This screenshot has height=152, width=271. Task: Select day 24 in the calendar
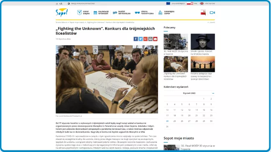coord(167,121)
